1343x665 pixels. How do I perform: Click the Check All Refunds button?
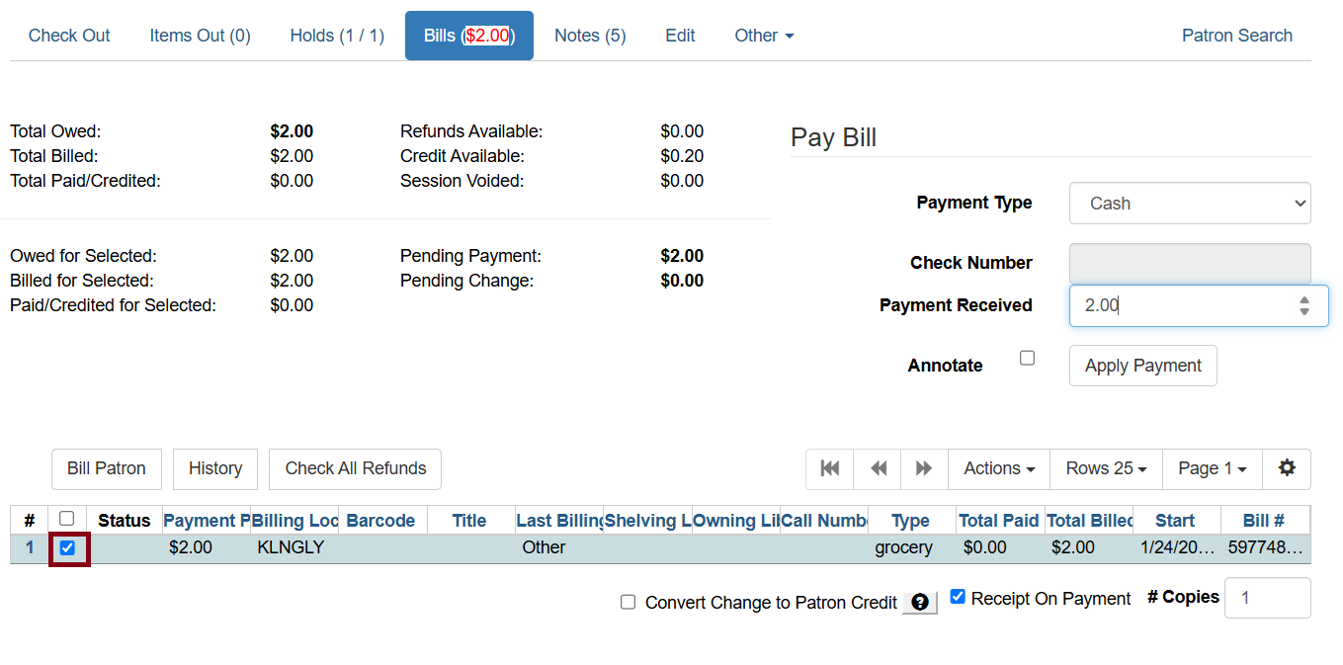pyautogui.click(x=355, y=468)
